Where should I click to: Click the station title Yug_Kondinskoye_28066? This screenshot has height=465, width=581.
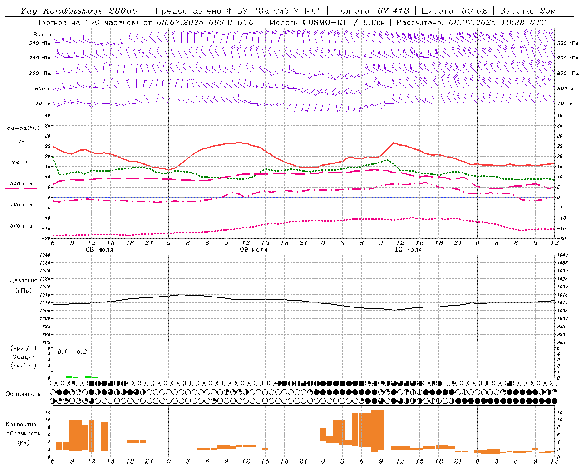79,11
